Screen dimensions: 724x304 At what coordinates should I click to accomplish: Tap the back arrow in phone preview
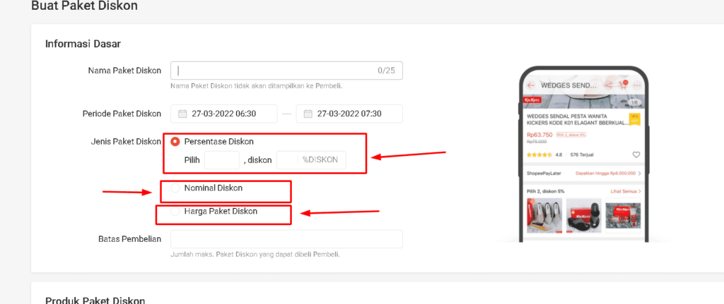(x=530, y=85)
